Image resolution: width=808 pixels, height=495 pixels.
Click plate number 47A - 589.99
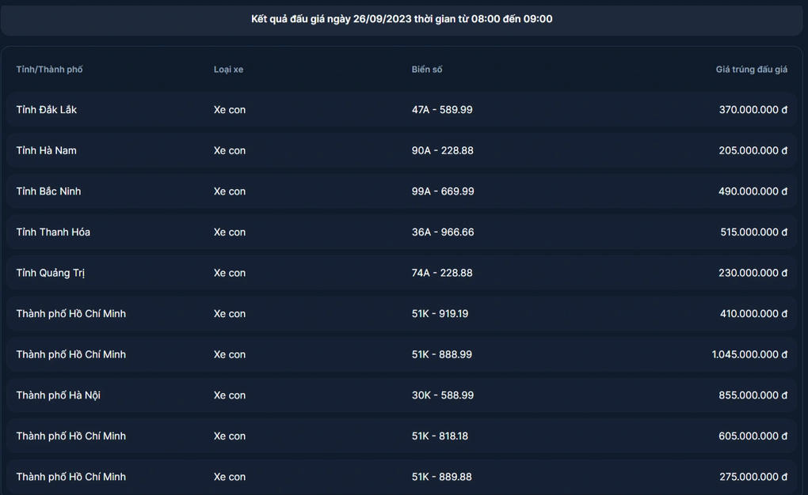442,110
